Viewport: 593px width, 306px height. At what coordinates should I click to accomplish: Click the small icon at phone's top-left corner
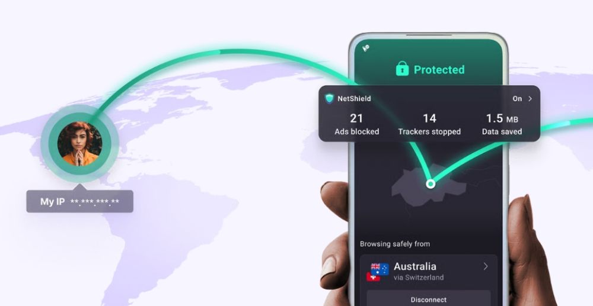pyautogui.click(x=366, y=48)
